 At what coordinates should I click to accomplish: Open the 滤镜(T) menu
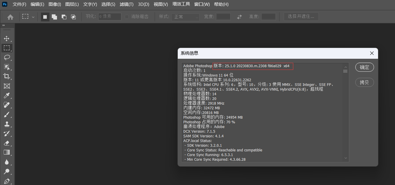point(127,4)
